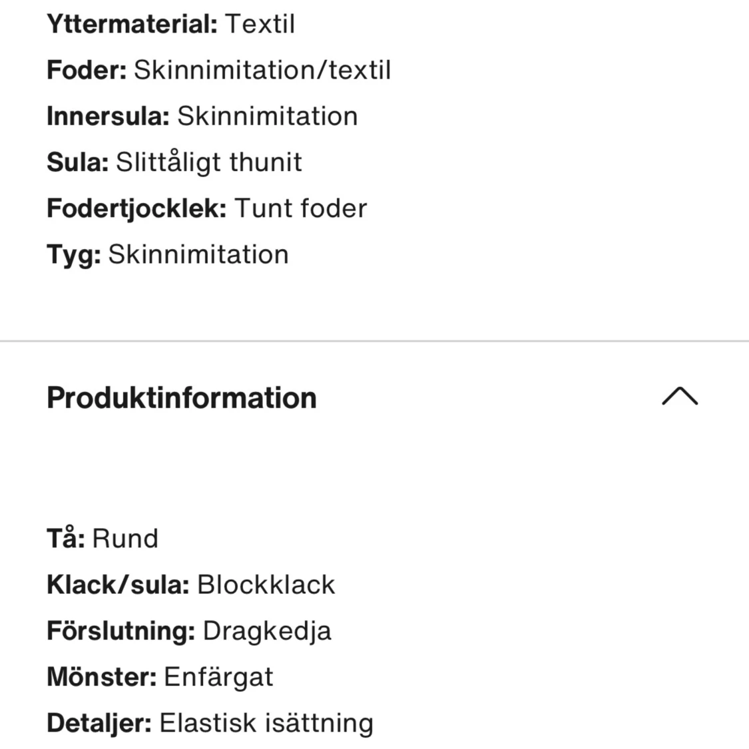
Task: Click the Tyg: Skinnimitation line
Action: coord(168,254)
